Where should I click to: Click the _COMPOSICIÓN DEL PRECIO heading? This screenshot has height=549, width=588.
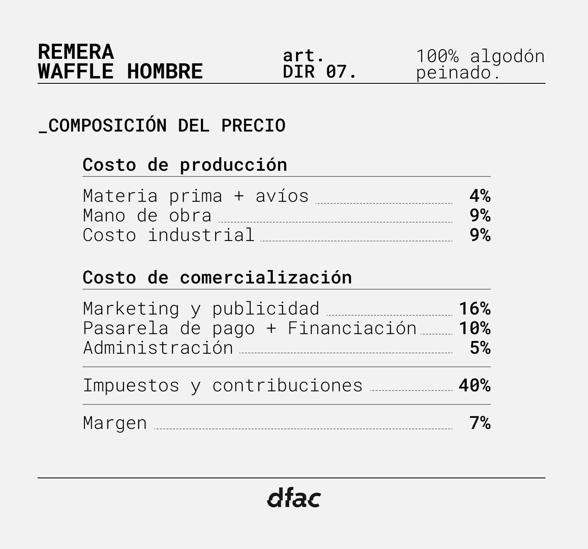coord(162,125)
